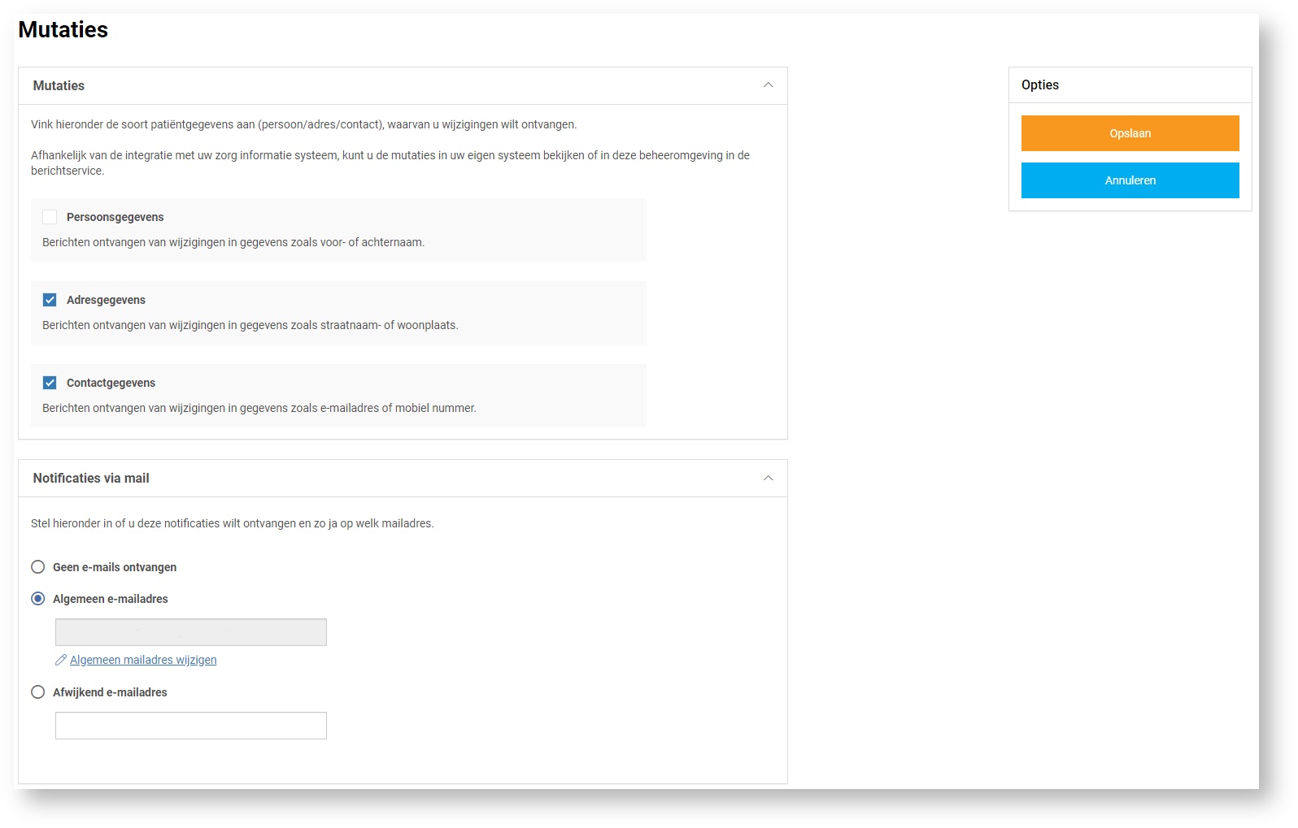Click the greyed-out general email address field
This screenshot has width=1298, height=828.
[x=191, y=632]
